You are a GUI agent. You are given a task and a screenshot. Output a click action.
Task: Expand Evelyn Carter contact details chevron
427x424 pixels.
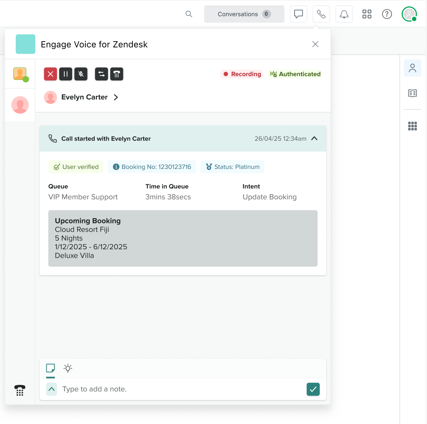coord(116,97)
